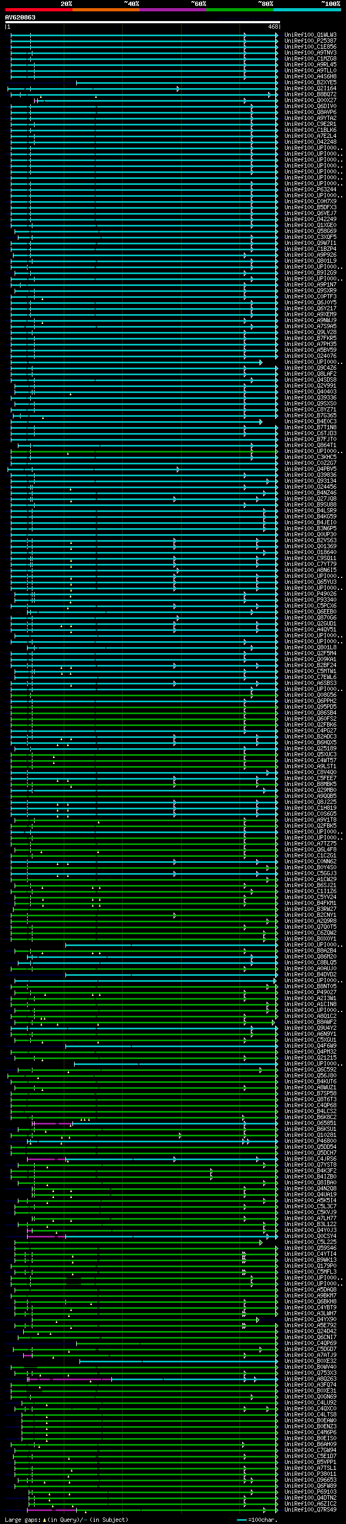Viewport: 346px width, 1524px height.
Task: Select the UniRef100_Q00X27 label
Action: pos(310,100)
